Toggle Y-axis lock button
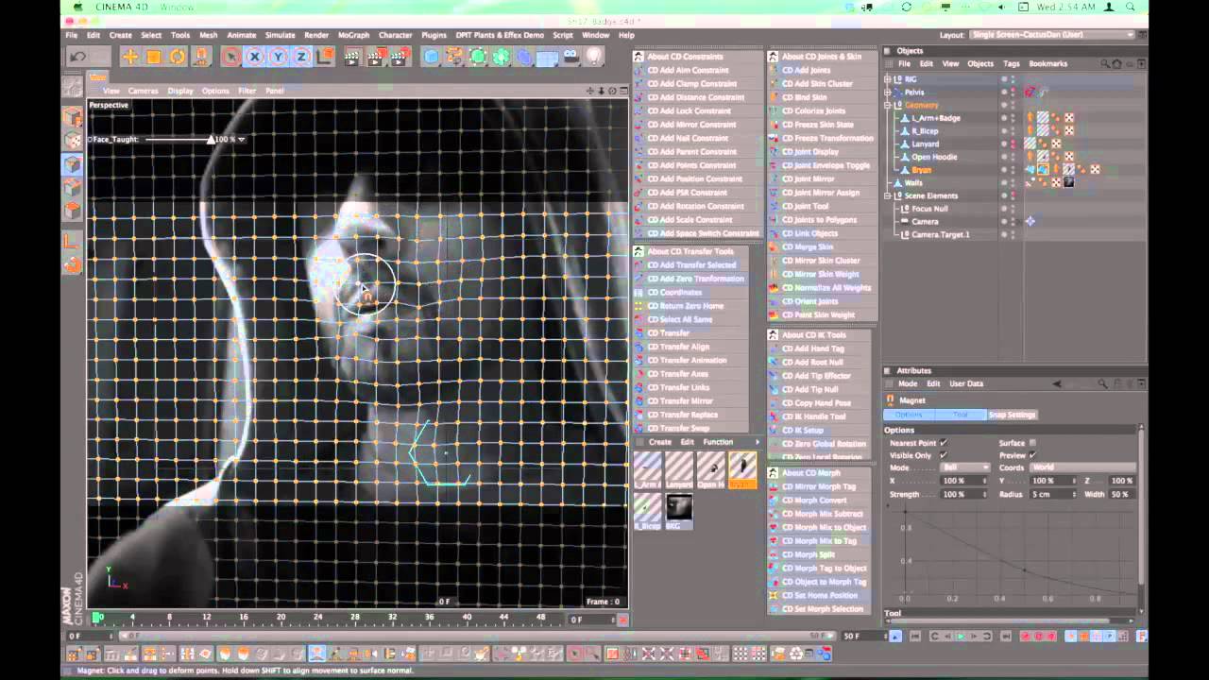Screen dimensions: 1209x680 [278, 58]
